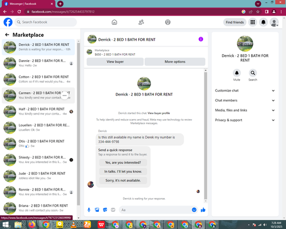Reload the page in the browser

click(19, 11)
